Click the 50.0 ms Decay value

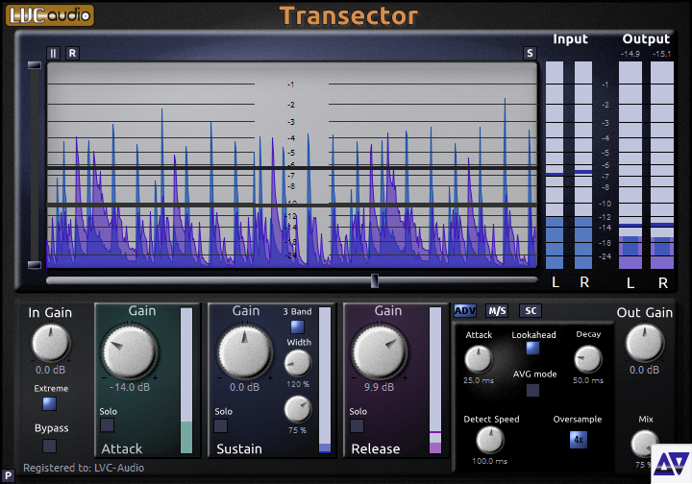click(588, 380)
